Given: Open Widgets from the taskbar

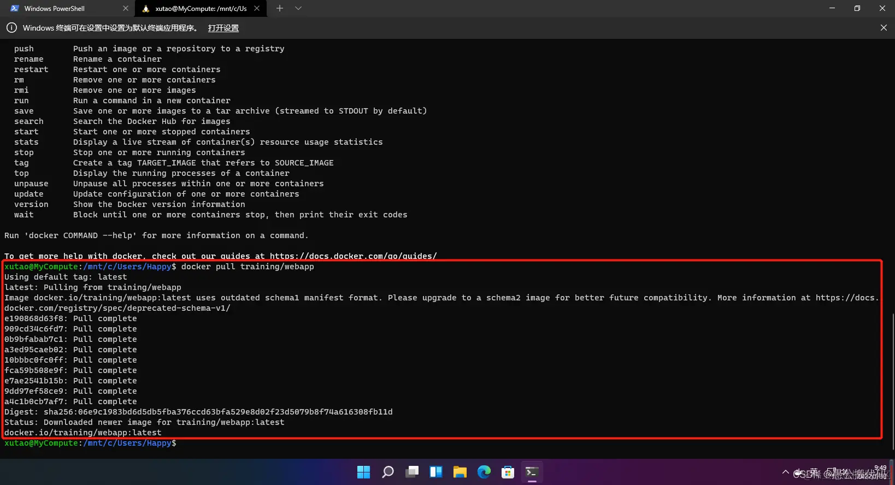Looking at the screenshot, I should pos(436,472).
